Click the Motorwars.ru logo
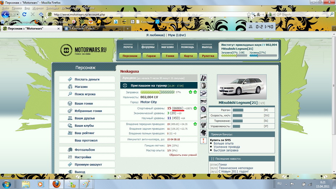 pos(83,50)
